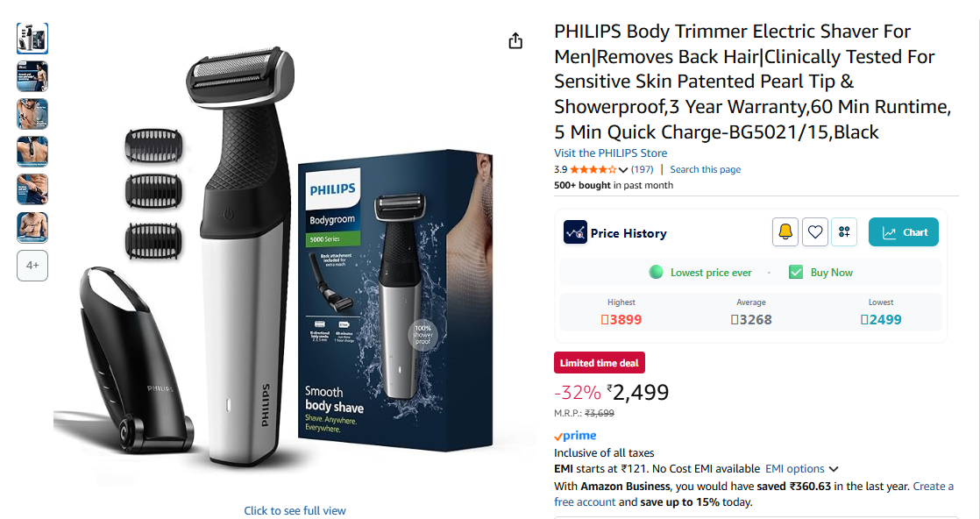Screen dimensions: 980x519
Task: Click the compare products grid icon
Action: point(844,232)
